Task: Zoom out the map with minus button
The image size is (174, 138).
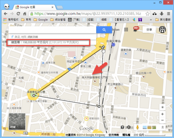Action: (x=163, y=120)
